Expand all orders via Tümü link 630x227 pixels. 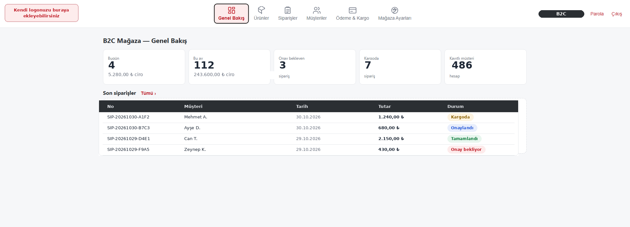point(148,93)
